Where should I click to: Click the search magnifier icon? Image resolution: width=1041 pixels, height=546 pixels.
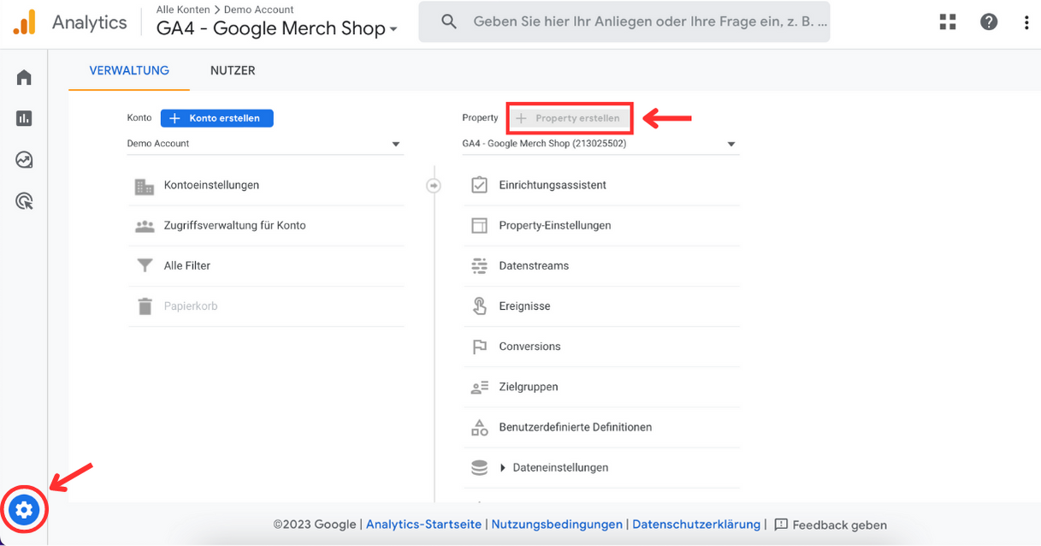point(449,21)
